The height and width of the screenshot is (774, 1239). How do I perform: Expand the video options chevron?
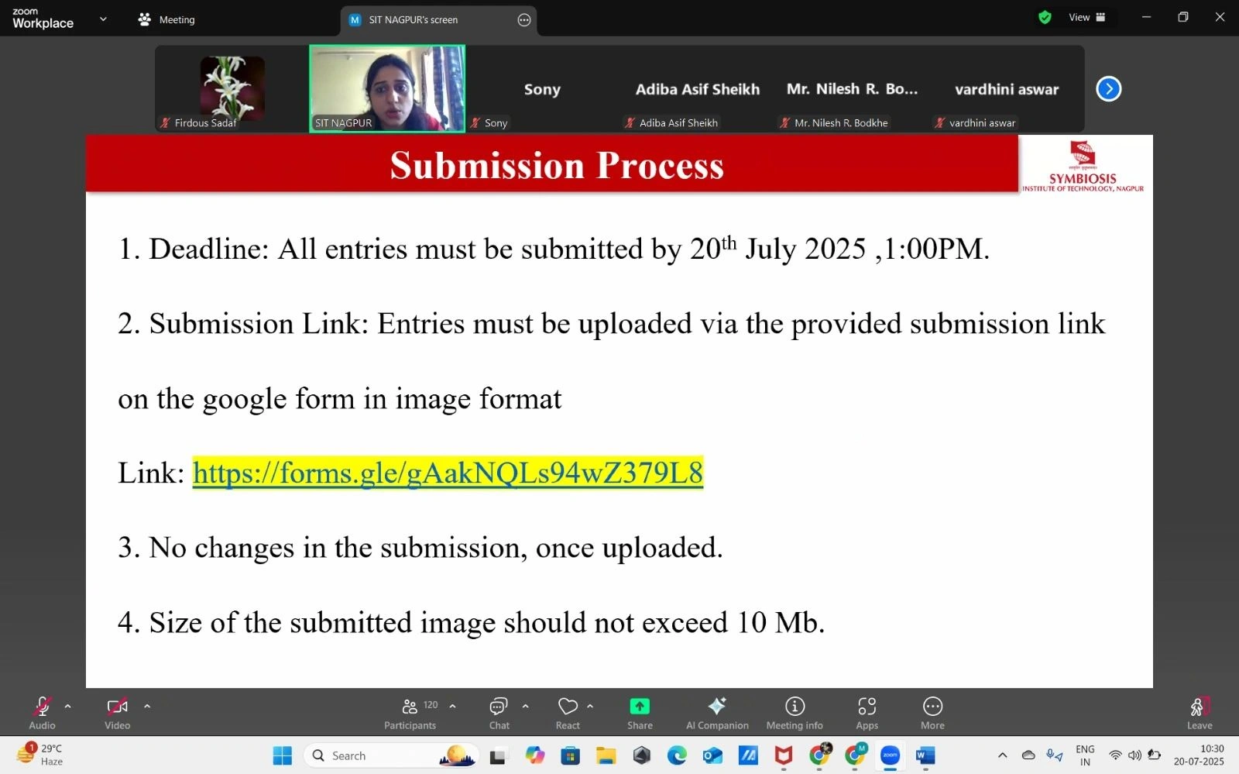(146, 705)
